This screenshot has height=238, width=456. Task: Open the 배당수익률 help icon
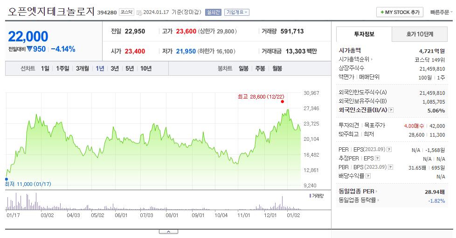pyautogui.click(x=368, y=176)
